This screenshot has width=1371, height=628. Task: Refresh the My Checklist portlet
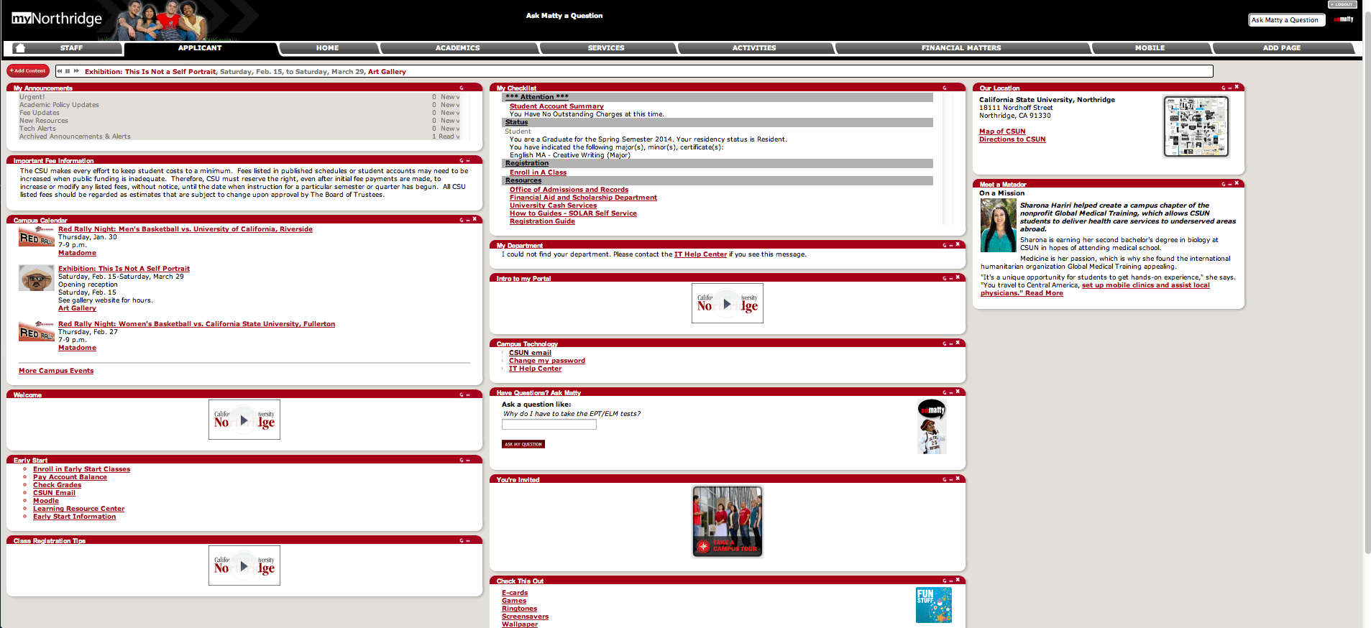(945, 88)
